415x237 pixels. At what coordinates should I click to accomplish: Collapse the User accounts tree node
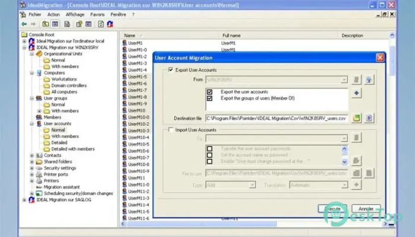[x=32, y=124]
